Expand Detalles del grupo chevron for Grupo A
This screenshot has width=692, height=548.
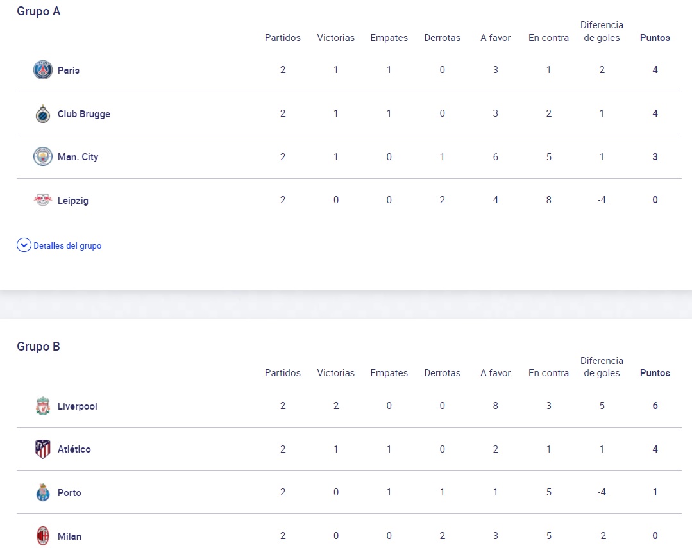point(24,245)
